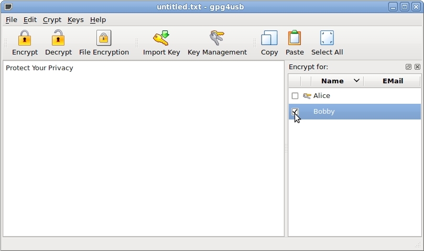Viewport: 424px width, 251px height.
Task: Click the toolbar handle before Copy
Action: [255, 43]
